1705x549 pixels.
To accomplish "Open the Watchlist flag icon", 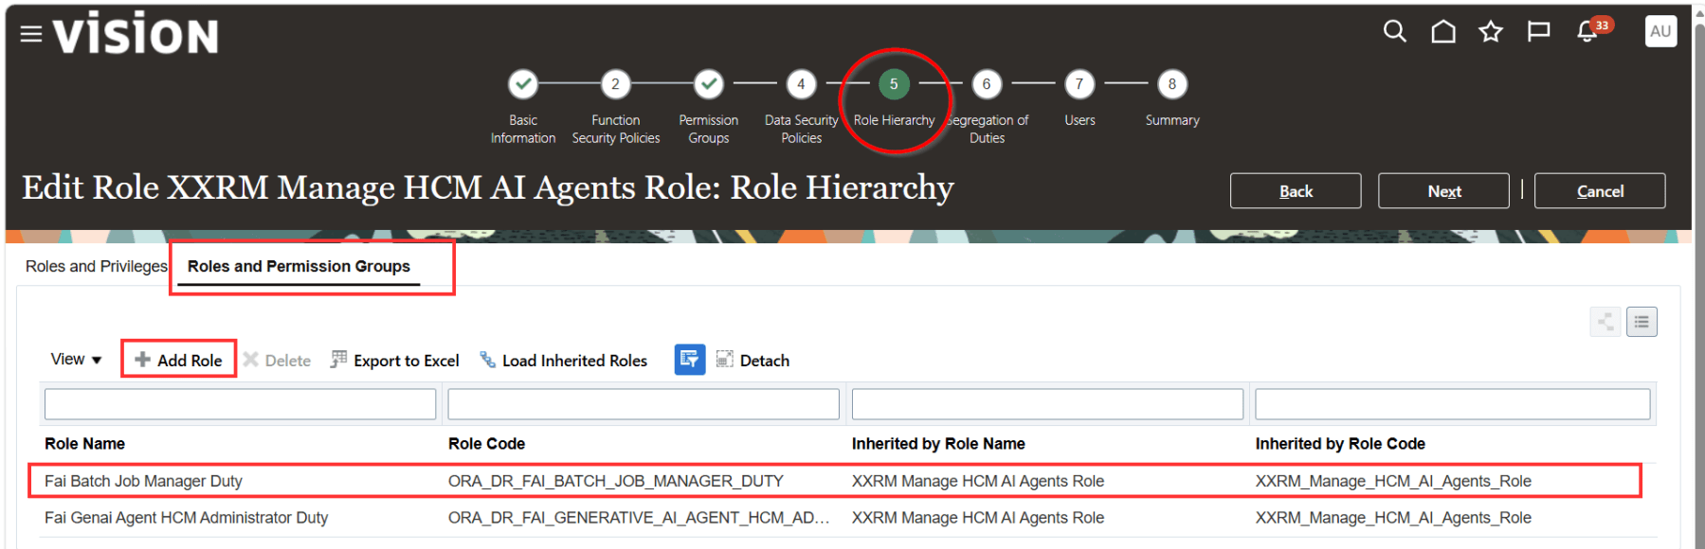I will [x=1538, y=32].
